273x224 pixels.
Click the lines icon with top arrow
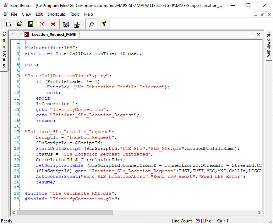click(77, 24)
